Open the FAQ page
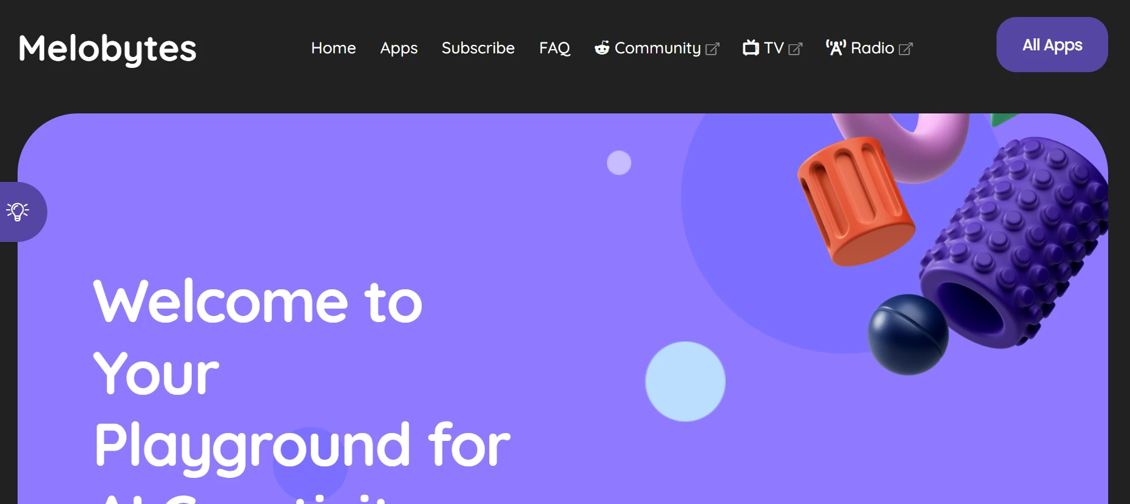 tap(555, 49)
